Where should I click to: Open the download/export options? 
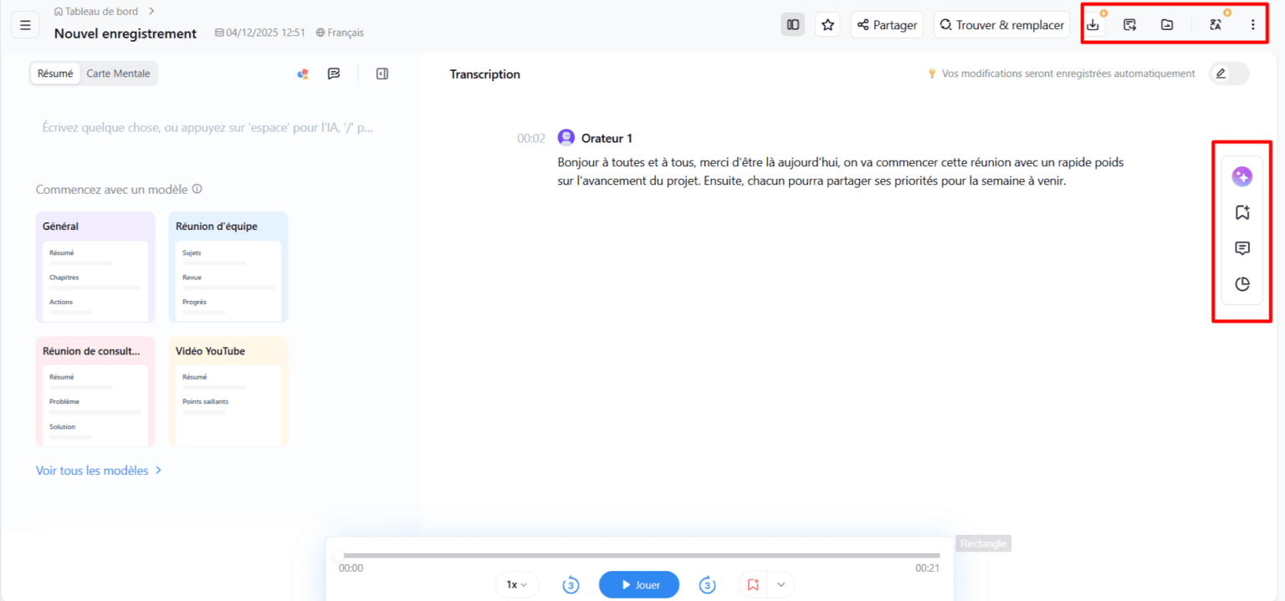(1093, 24)
